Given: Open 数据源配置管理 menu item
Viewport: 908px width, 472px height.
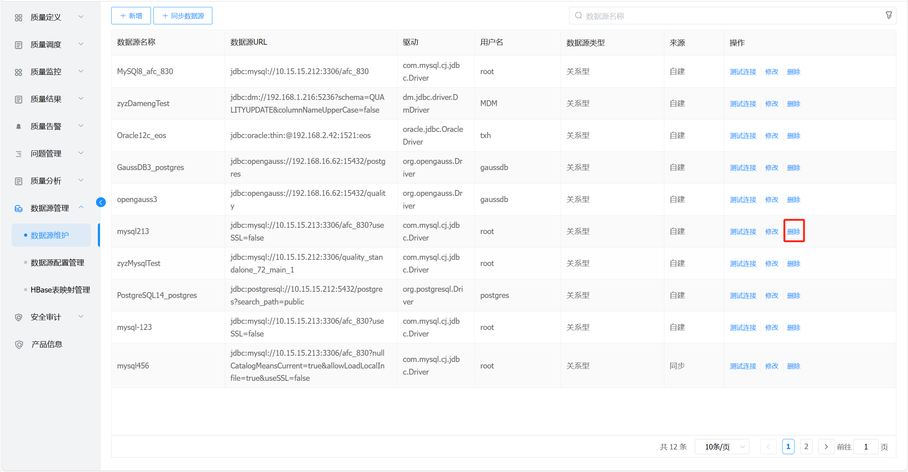Looking at the screenshot, I should 57,262.
